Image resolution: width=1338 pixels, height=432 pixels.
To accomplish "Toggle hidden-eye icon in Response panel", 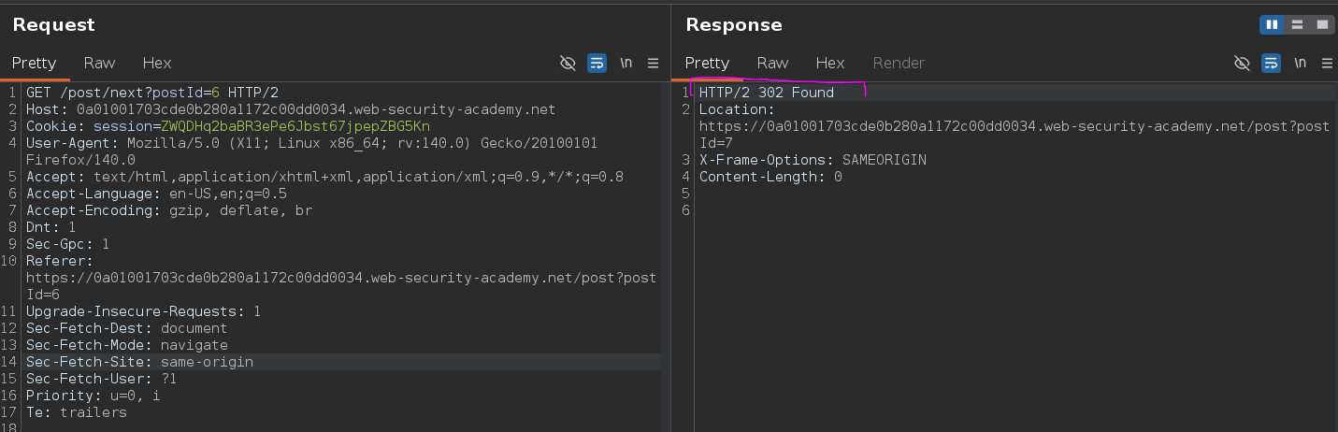I will 1242,63.
